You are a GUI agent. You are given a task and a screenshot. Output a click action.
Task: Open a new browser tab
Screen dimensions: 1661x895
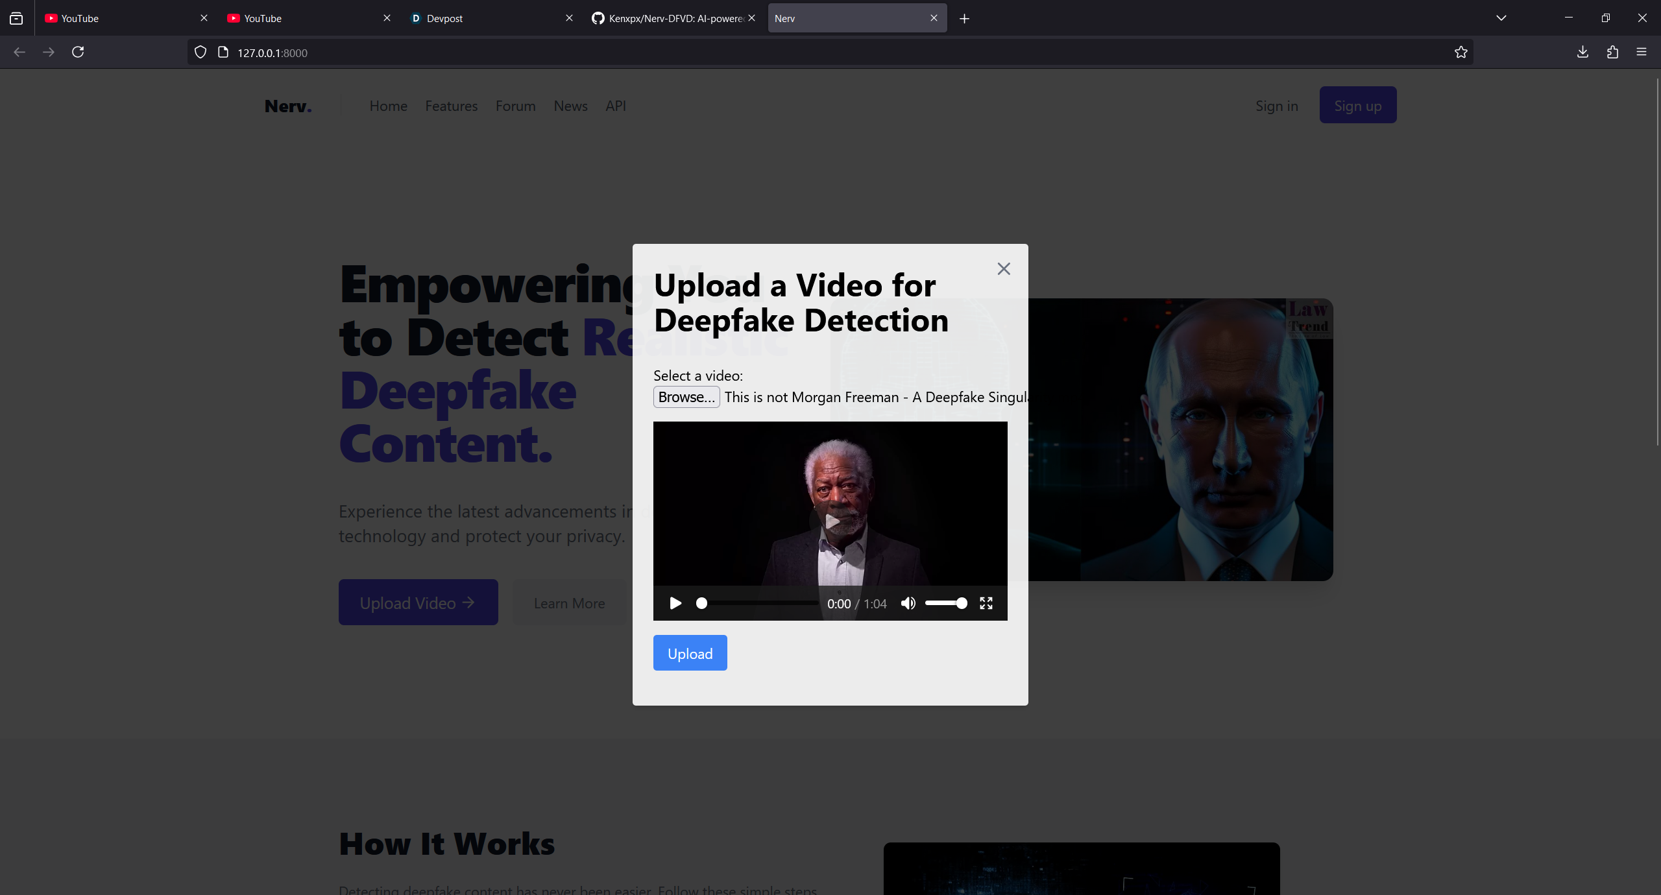pos(964,18)
